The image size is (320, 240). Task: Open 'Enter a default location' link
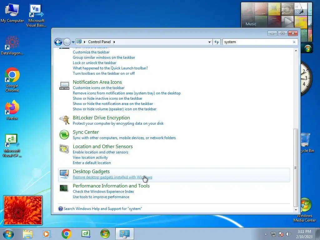[92, 162]
